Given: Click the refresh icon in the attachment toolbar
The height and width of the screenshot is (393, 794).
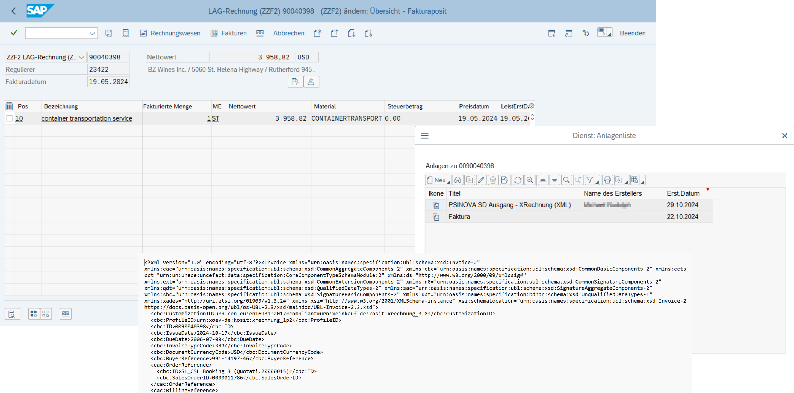Looking at the screenshot, I should (x=518, y=180).
